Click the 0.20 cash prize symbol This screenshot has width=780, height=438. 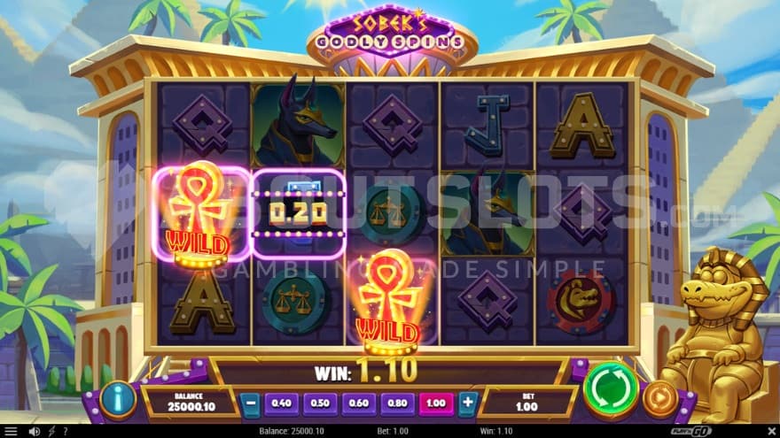(299, 213)
